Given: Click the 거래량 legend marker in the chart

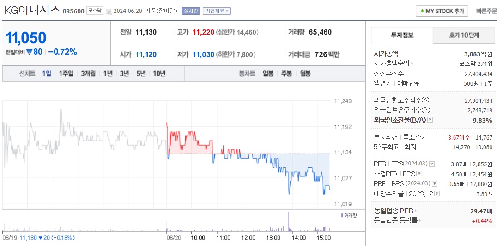Looking at the screenshot, I should (x=342, y=215).
